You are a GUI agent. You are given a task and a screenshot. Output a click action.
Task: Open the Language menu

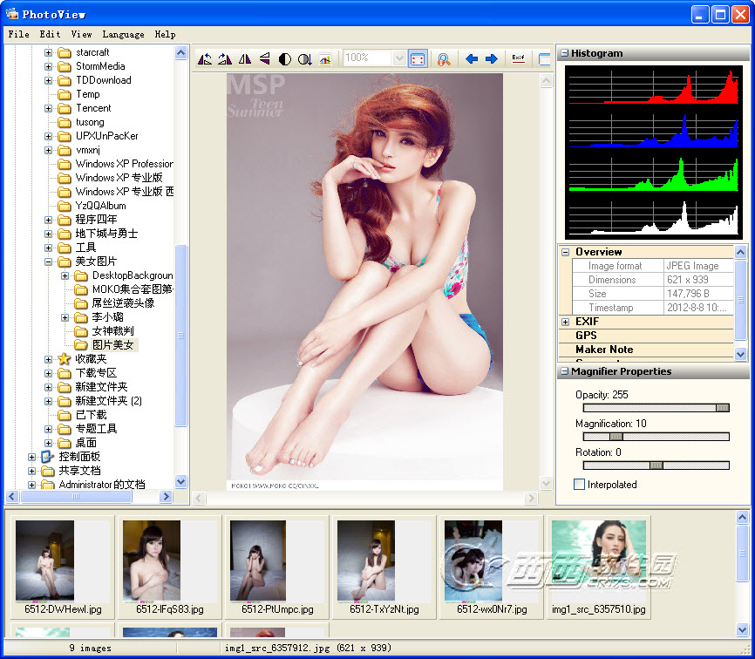click(x=123, y=34)
